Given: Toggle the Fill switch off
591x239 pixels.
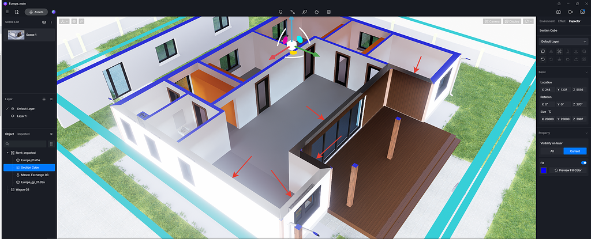Looking at the screenshot, I should pyautogui.click(x=584, y=163).
